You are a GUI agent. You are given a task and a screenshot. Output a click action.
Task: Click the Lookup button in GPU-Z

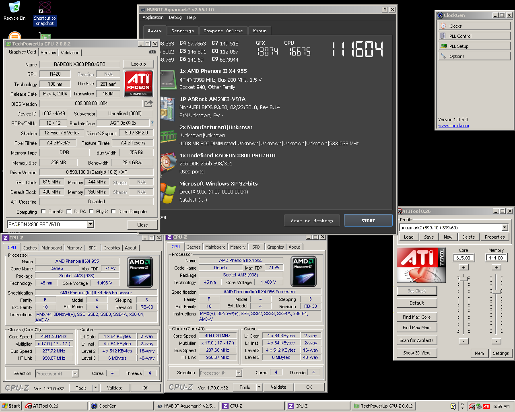coord(138,64)
